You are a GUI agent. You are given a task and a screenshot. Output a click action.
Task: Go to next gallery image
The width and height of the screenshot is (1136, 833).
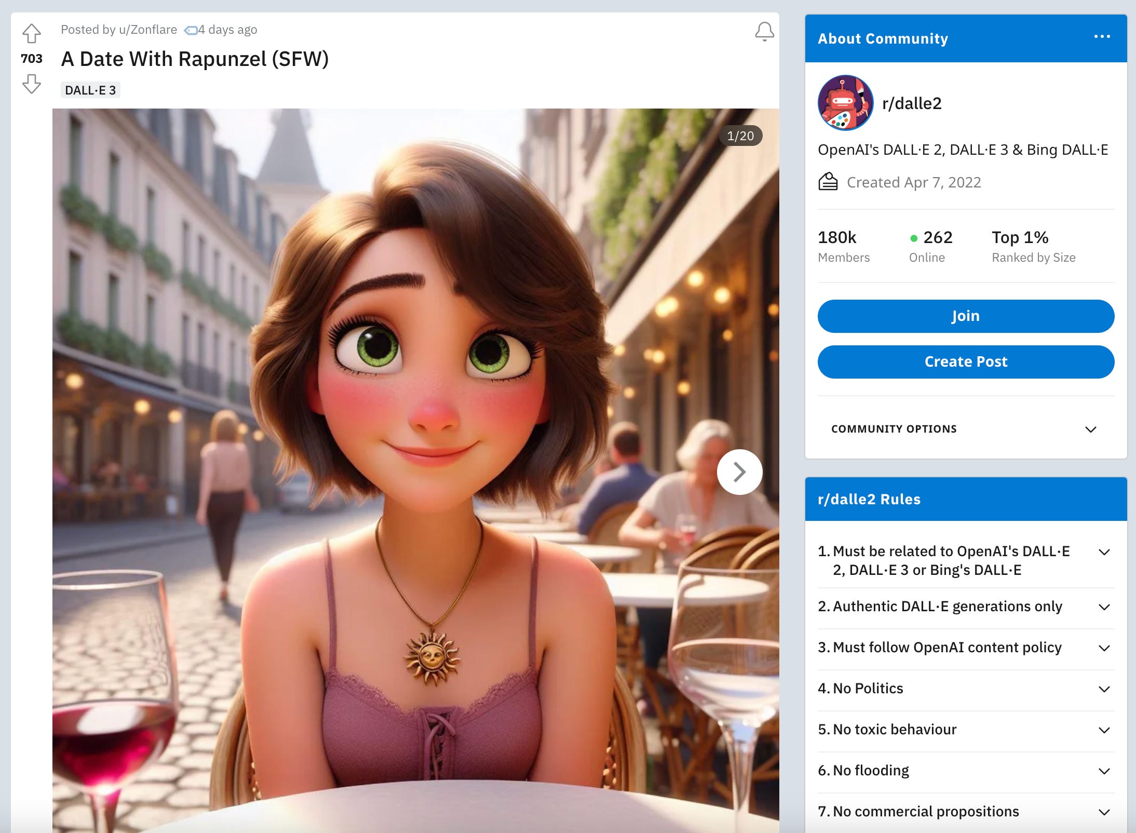[739, 472]
